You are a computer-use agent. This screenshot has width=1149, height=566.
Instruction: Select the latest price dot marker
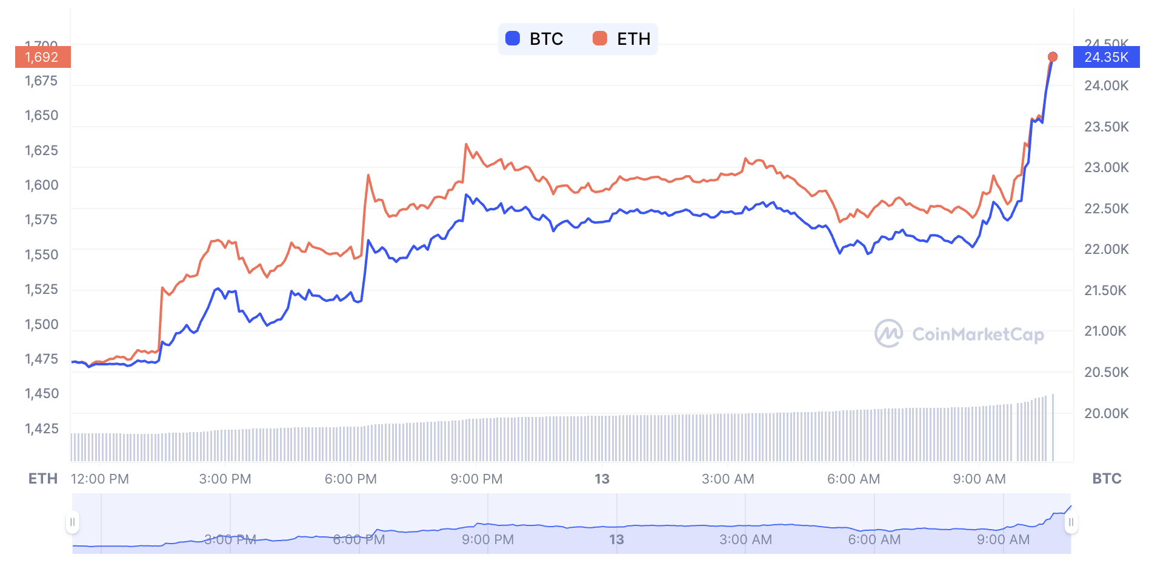pos(1053,56)
